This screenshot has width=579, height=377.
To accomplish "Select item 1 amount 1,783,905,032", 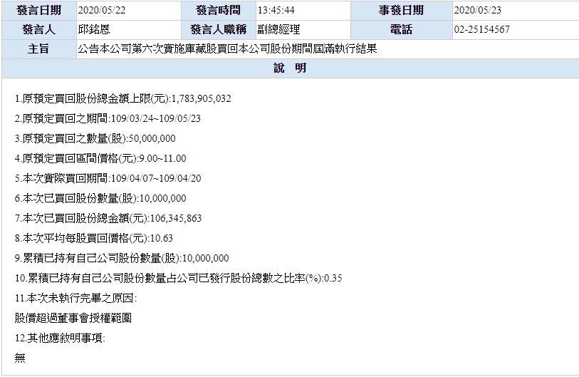I will coord(202,98).
